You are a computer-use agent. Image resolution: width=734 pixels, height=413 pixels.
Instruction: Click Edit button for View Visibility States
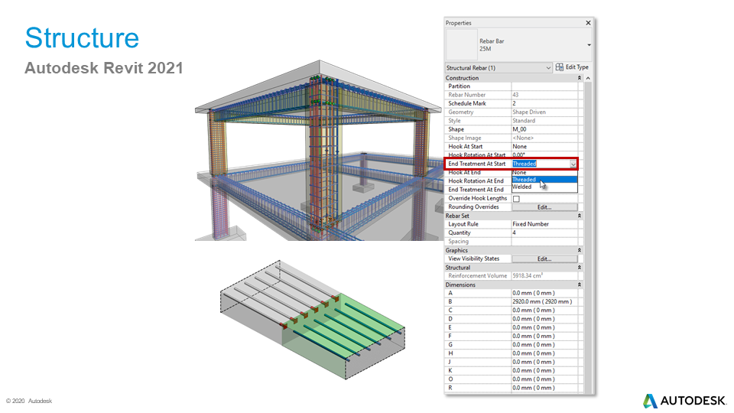coord(544,259)
